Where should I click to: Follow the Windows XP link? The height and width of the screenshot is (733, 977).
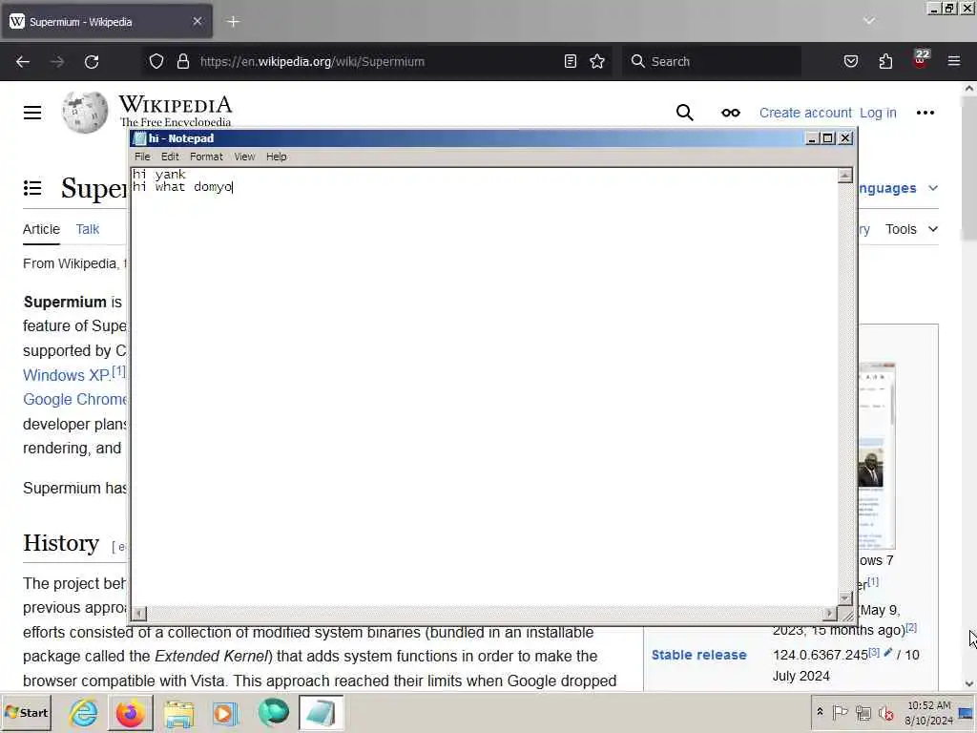coord(66,375)
